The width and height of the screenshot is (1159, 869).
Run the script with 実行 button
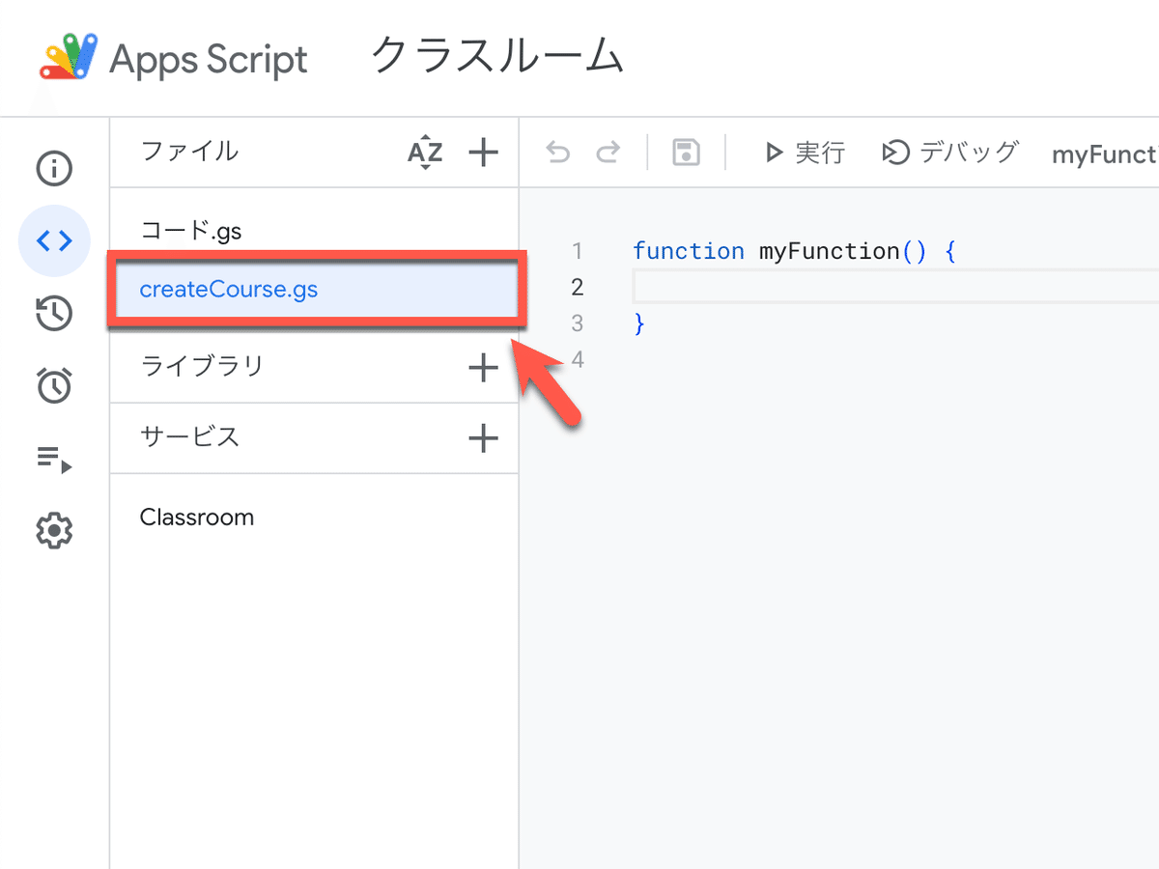[x=805, y=153]
